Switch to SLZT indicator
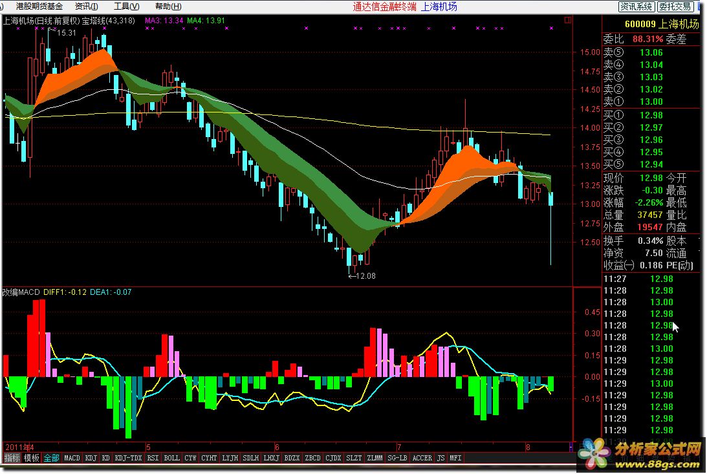 click(x=354, y=458)
